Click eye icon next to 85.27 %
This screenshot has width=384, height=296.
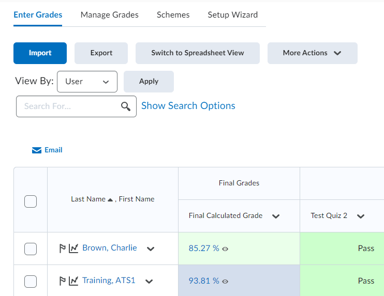225,249
